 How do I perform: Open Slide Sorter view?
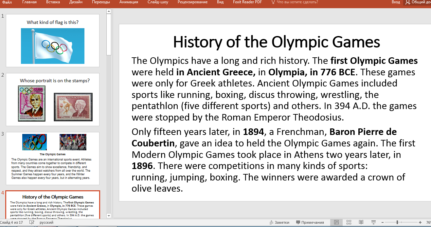point(349,222)
